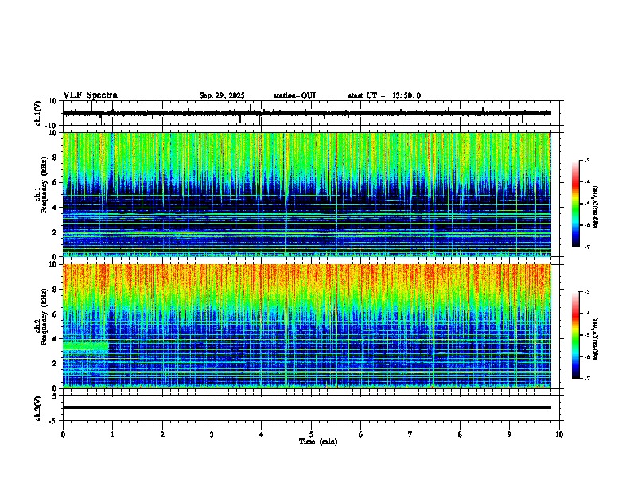The width and height of the screenshot is (630, 487).
Task: Click the ch.1 colorbar log(PSD) units label
Action: point(596,207)
